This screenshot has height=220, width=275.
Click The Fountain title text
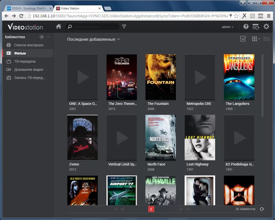coord(158,104)
